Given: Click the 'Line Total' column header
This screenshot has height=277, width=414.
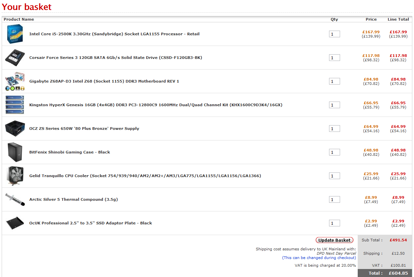Looking at the screenshot, I should point(398,19).
